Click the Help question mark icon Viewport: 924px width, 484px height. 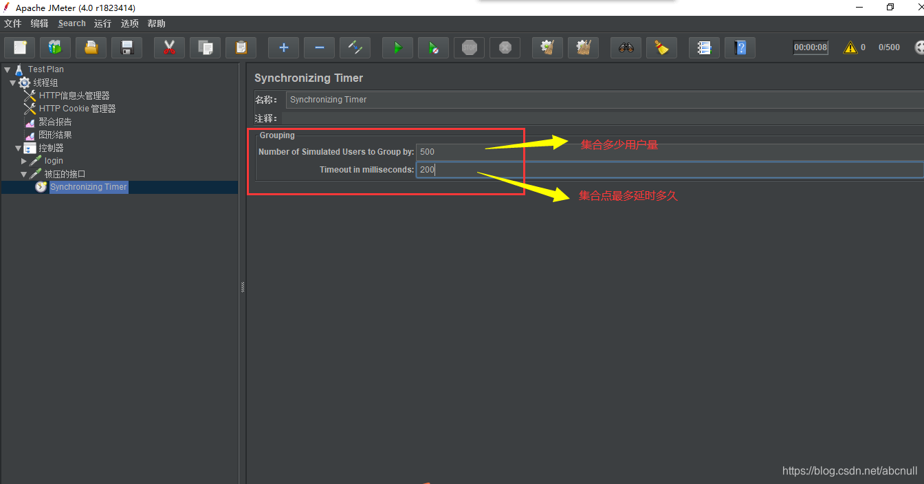(x=740, y=47)
